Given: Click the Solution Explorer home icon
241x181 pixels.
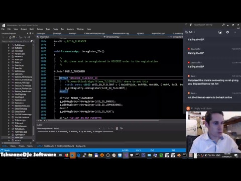Looking at the screenshot, I should (10, 37).
